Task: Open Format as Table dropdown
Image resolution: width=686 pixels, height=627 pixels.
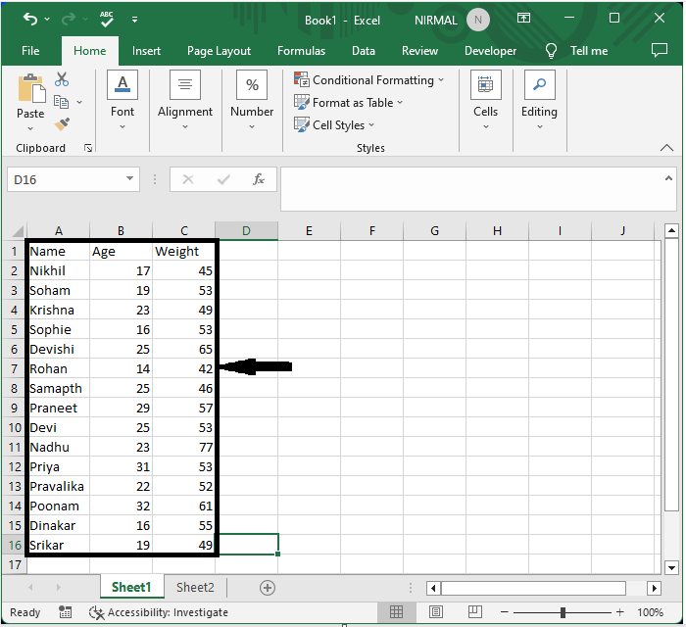Action: point(348,103)
